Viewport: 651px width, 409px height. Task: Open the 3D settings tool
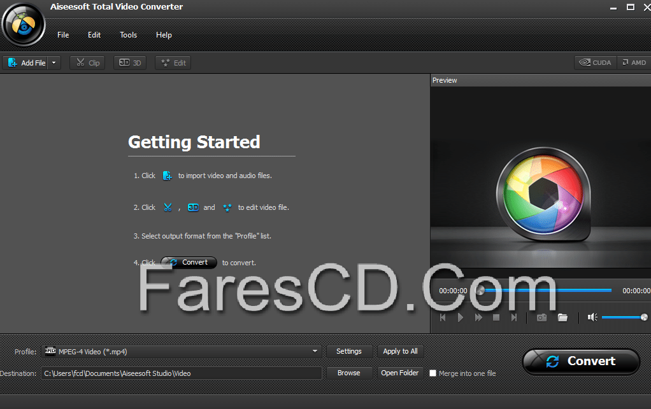point(130,62)
